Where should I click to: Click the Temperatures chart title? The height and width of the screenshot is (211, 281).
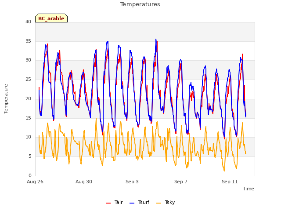click(x=140, y=4)
